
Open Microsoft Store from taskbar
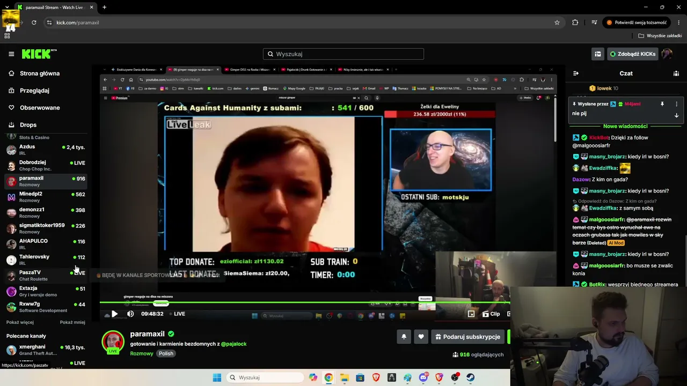click(360, 377)
